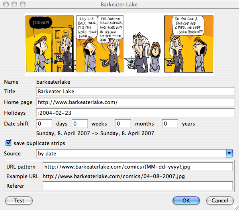Edit the weeks date shift field
Image resolution: width=239 pixels, height=210 pixels.
click(80, 124)
